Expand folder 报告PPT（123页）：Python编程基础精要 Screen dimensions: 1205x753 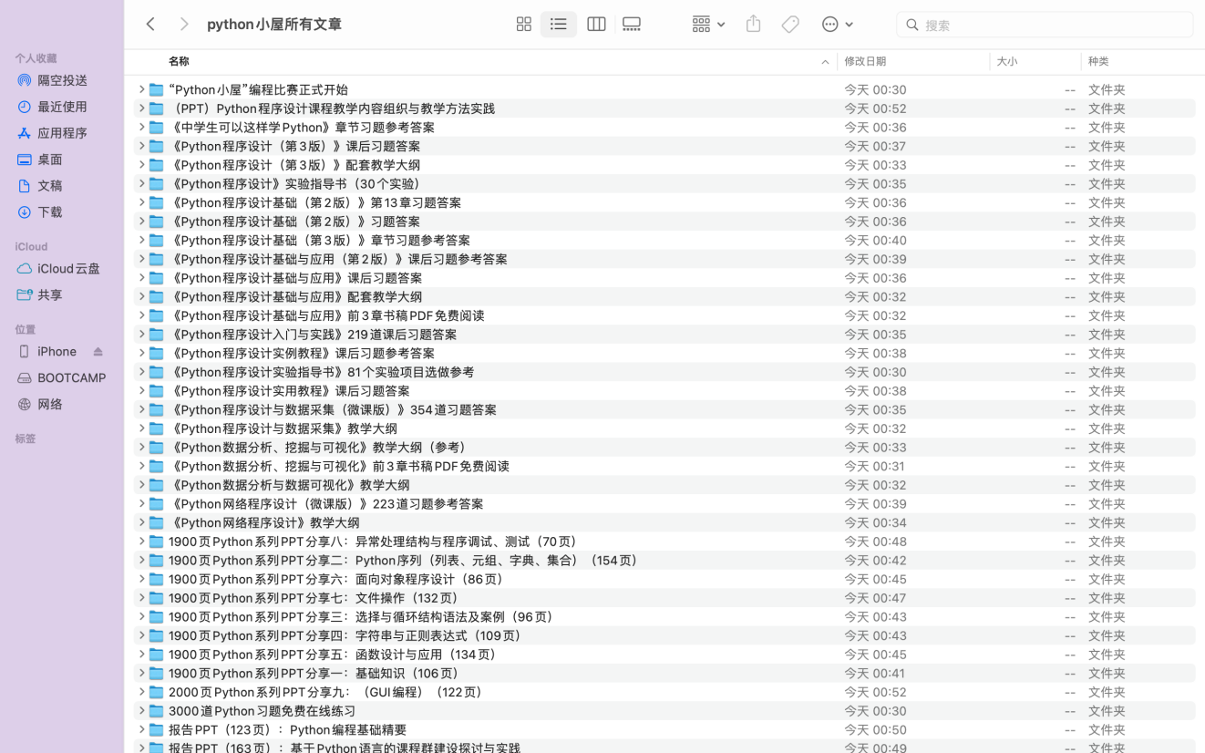pos(141,730)
